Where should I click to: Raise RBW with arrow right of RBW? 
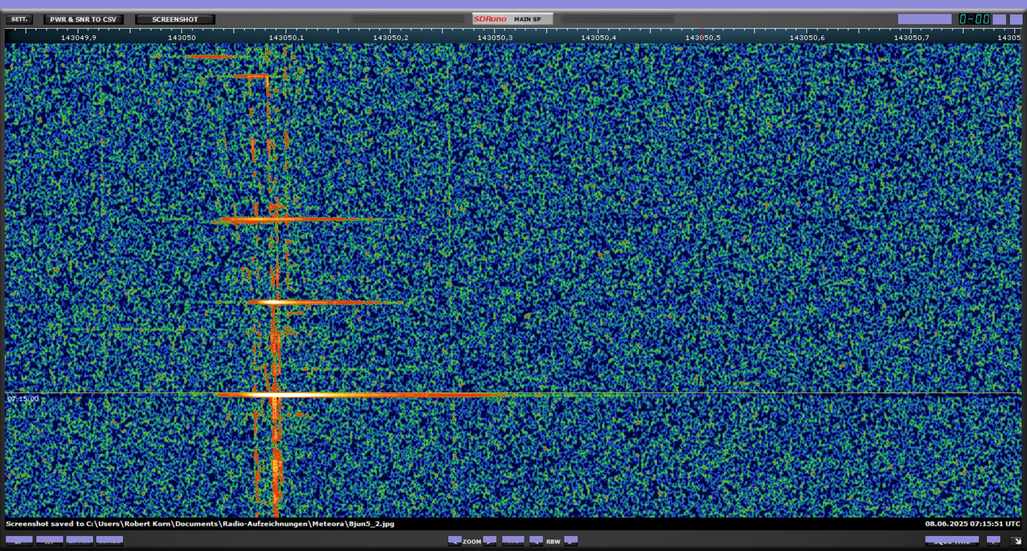pos(571,540)
